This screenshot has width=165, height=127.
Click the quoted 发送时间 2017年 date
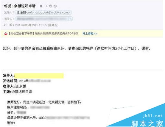click(x=27, y=81)
